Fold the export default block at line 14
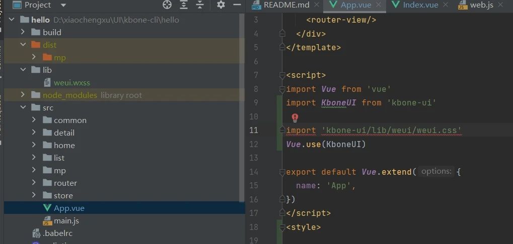513x244 pixels. pyautogui.click(x=282, y=172)
